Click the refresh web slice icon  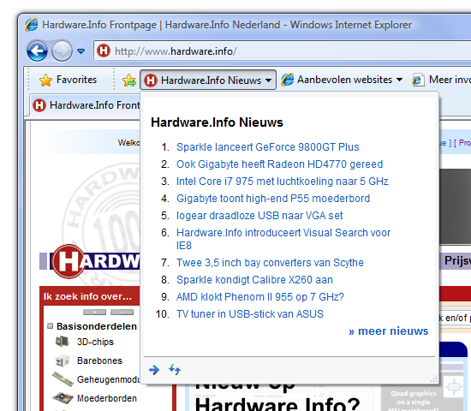coord(175,369)
